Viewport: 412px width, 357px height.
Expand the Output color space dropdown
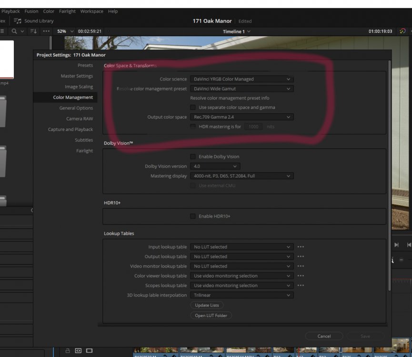(241, 117)
